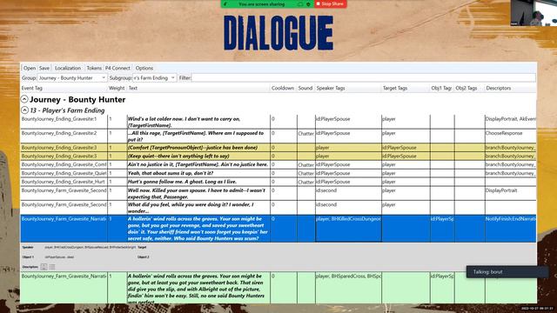Click the BountyJourney_Ending_Gravesite_Hurt event tag
The width and height of the screenshot is (557, 313).
64,182
